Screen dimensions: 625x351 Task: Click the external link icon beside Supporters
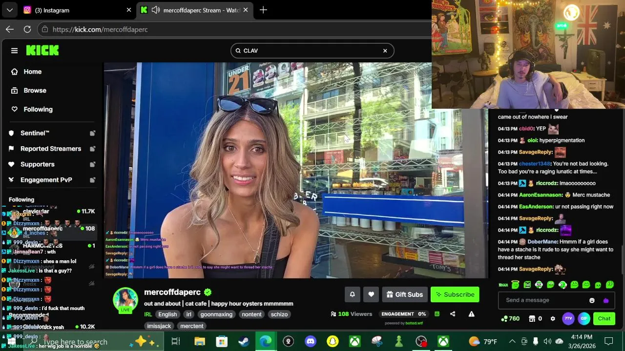click(92, 164)
